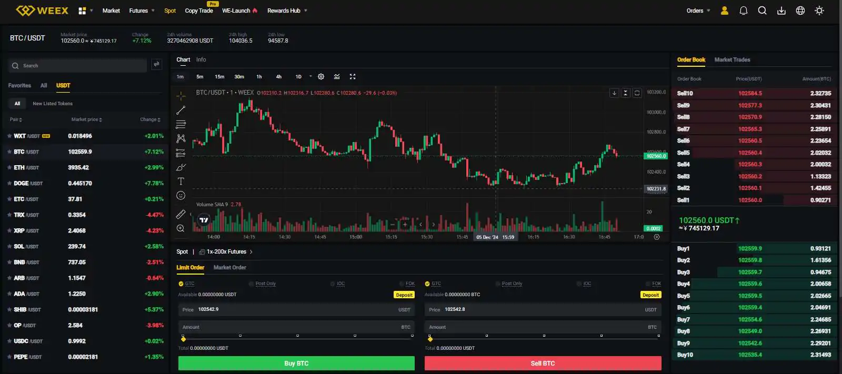Select the horizontal lines Fibonacci tool
Screen dimensions: 842x374
pyautogui.click(x=181, y=125)
